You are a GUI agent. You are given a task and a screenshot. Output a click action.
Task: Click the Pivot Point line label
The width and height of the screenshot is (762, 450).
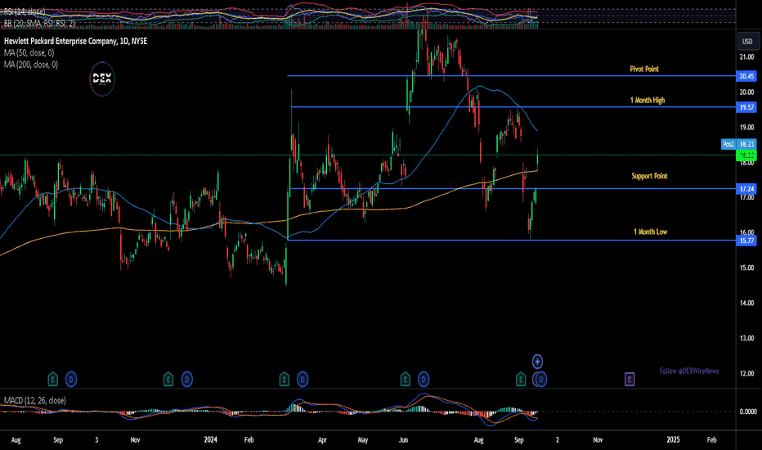644,69
